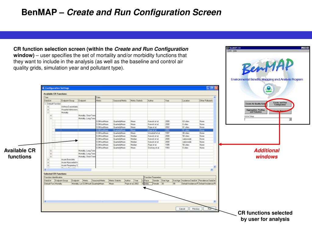Click the Other Pollutants column header
The height and width of the screenshot is (234, 312).
coord(206,101)
